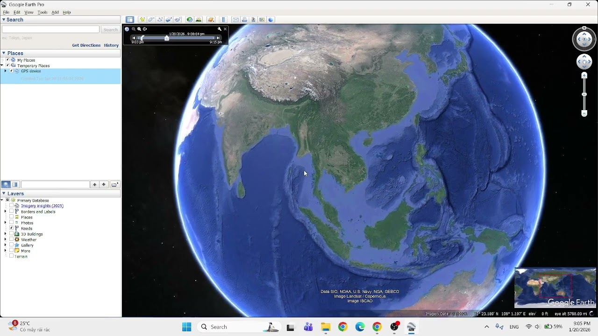Image resolution: width=598 pixels, height=336 pixels.
Task: Open time slider options wrench icon
Action: (219, 29)
